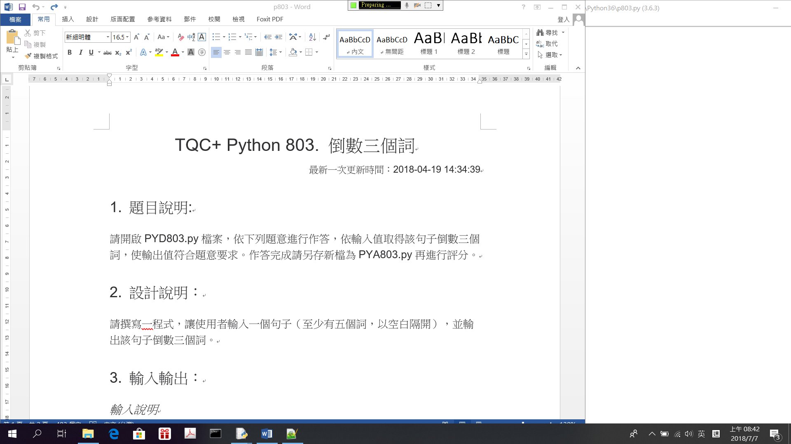The image size is (791, 444).
Task: Decrease font size with the shrink font icon
Action: pyautogui.click(x=147, y=37)
